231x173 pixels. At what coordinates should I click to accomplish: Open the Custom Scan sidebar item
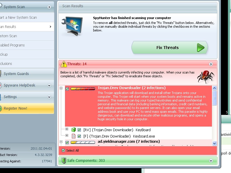(x=27, y=36)
